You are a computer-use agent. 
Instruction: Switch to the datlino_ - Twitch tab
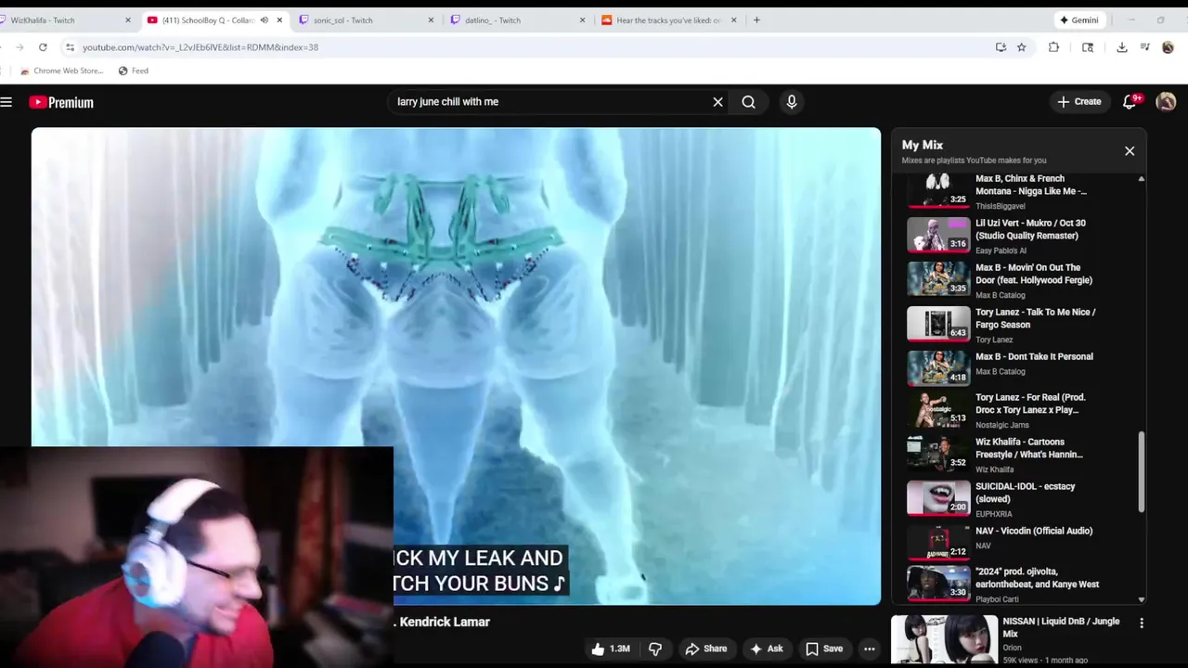518,19
